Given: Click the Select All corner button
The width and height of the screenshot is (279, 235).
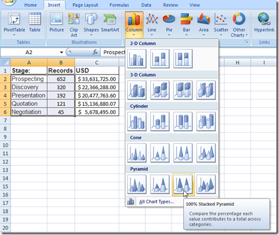Looking at the screenshot, I should coord(6,63).
